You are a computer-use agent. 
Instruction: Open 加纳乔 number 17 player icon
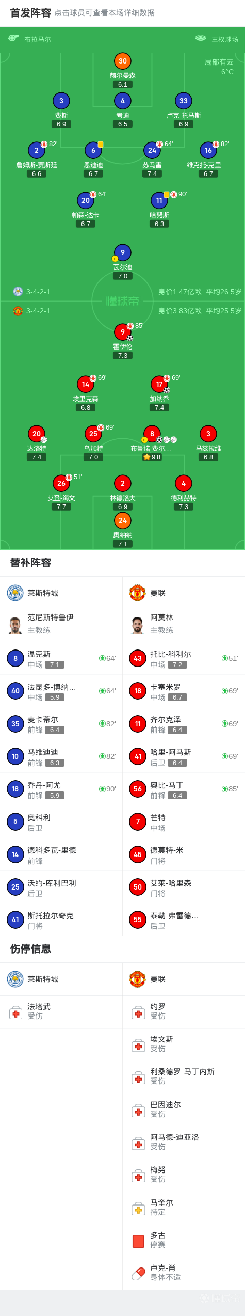[159, 384]
